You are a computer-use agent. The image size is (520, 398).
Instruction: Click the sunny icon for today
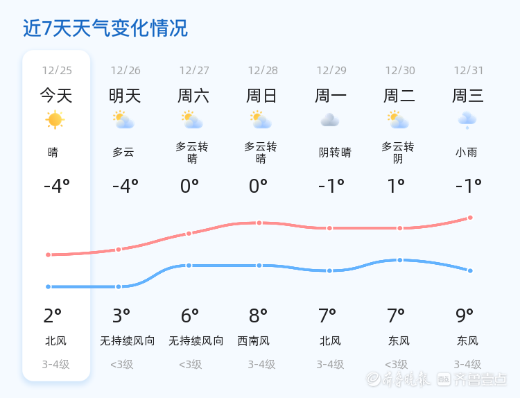coord(55,120)
